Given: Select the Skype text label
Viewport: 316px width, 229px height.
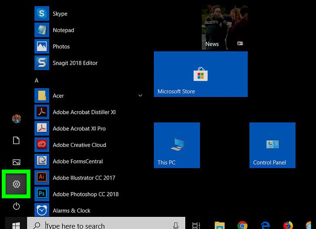Looking at the screenshot, I should [60, 14].
